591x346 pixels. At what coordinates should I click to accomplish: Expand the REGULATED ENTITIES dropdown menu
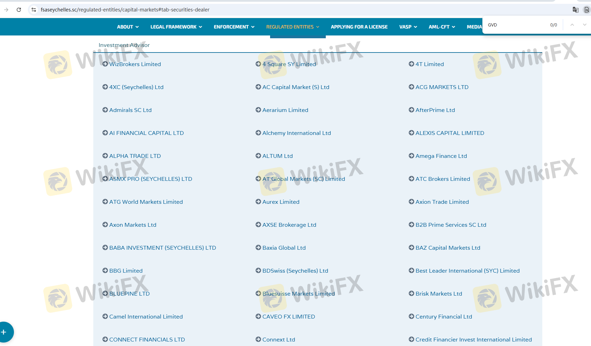tap(292, 27)
